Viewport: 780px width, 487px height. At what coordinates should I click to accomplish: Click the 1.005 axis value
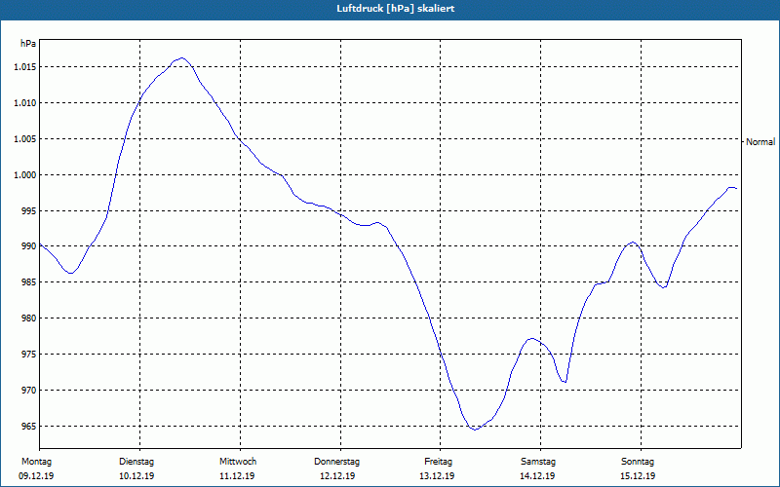[25, 139]
